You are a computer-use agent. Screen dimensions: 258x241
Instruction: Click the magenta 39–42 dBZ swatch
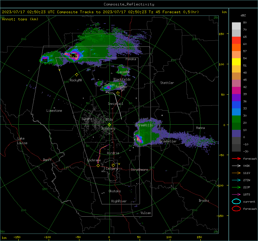pyautogui.click(x=236, y=91)
